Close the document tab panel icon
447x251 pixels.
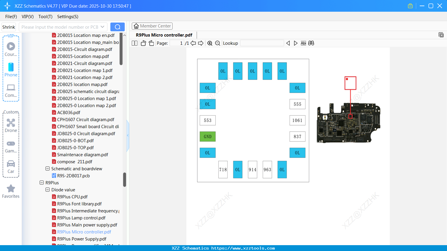441,35
